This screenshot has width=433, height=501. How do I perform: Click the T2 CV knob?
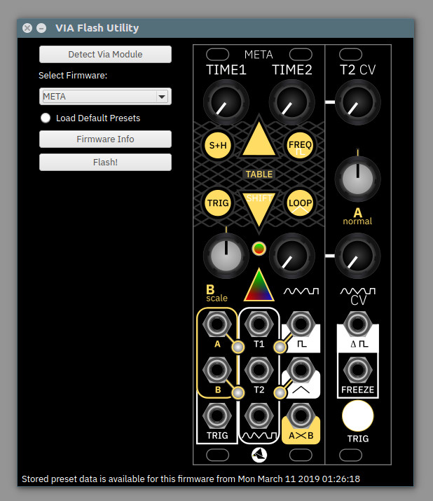pos(357,102)
